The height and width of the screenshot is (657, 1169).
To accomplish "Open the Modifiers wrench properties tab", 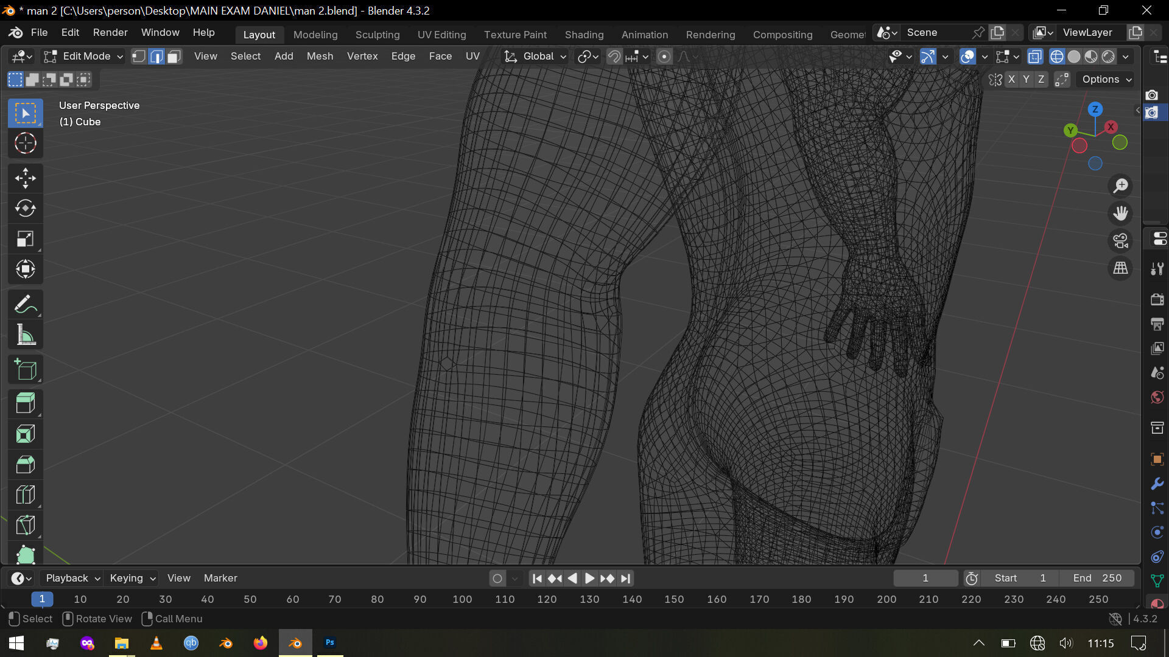I will 1157,484.
